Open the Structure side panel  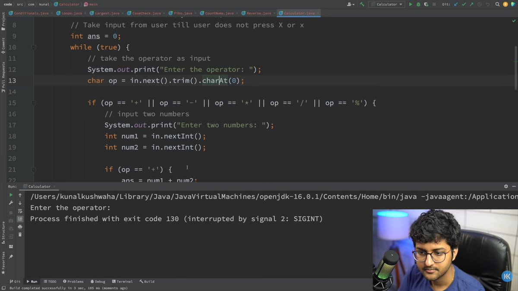coord(3,233)
